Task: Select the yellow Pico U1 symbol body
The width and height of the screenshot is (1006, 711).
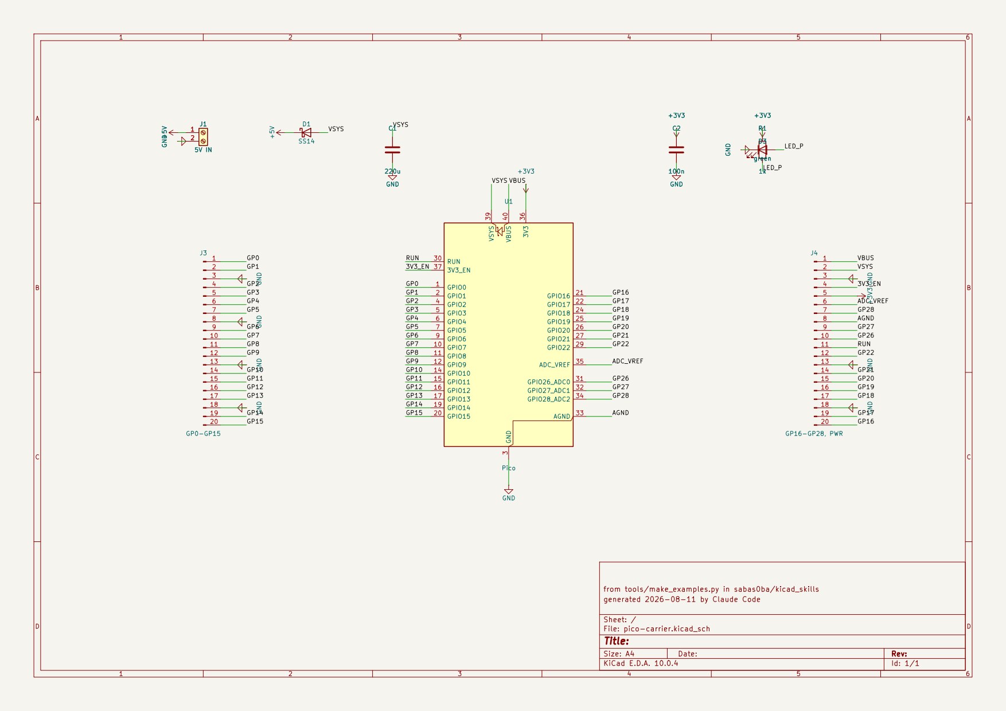Action: pos(508,335)
